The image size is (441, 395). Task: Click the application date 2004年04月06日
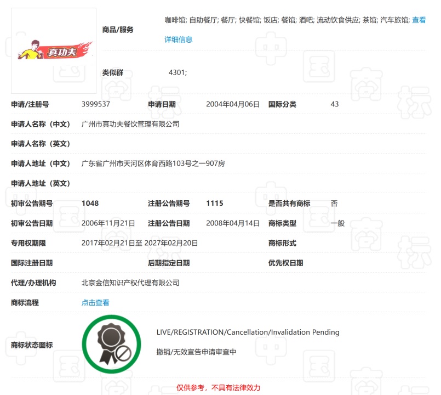pos(232,104)
